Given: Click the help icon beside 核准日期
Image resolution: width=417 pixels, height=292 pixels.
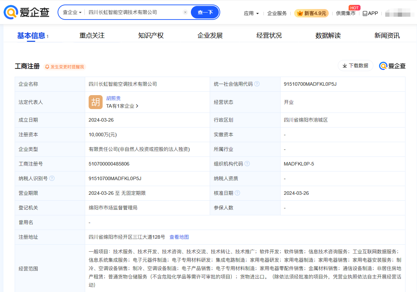Looking at the screenshot, I should point(238,193).
